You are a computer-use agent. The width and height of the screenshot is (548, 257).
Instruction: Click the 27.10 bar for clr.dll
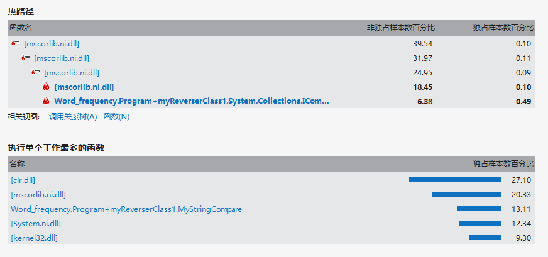[x=455, y=180]
